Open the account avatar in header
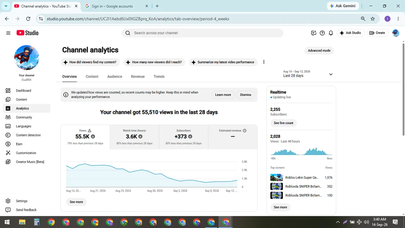 (396, 33)
